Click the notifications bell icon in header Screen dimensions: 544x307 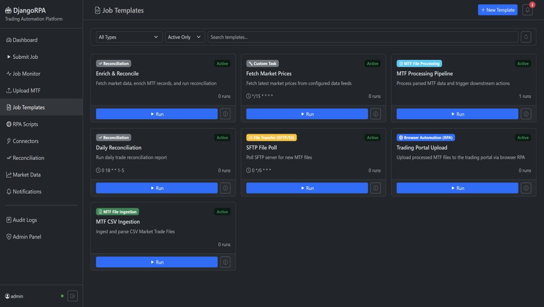pyautogui.click(x=527, y=10)
